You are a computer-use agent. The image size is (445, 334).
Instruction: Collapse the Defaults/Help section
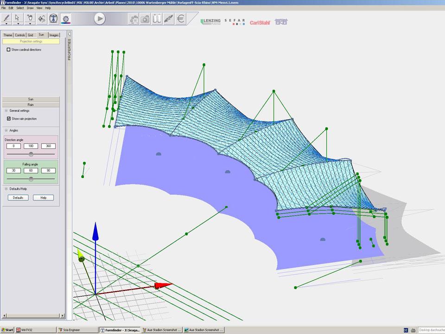pos(6,189)
